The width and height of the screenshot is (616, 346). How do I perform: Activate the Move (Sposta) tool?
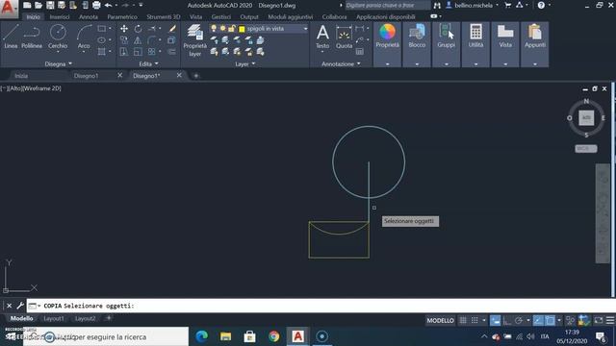124,29
